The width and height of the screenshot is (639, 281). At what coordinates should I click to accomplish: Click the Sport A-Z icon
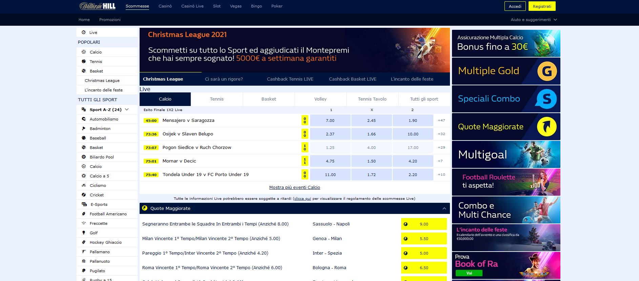pos(84,109)
